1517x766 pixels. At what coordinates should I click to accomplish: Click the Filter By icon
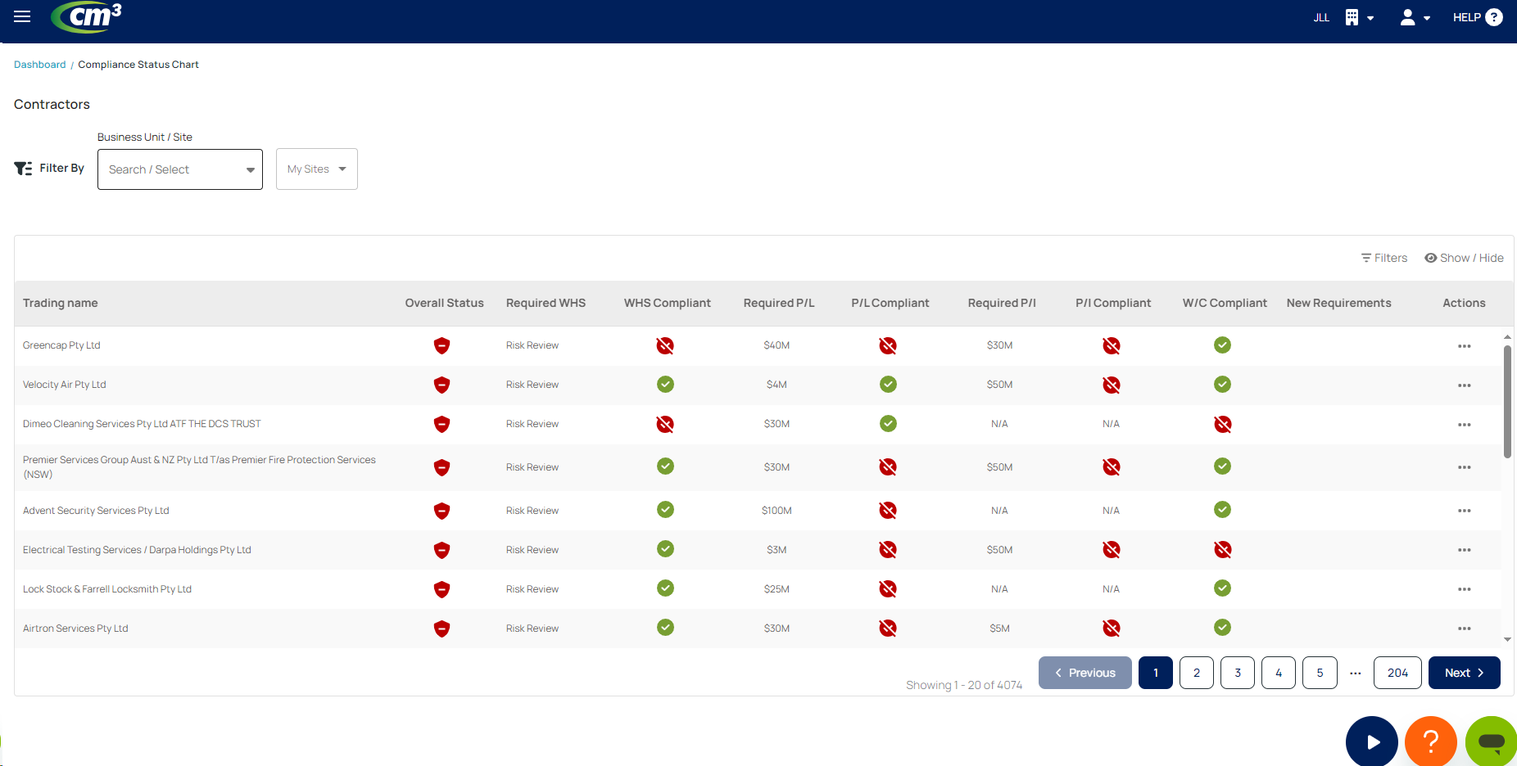point(23,168)
